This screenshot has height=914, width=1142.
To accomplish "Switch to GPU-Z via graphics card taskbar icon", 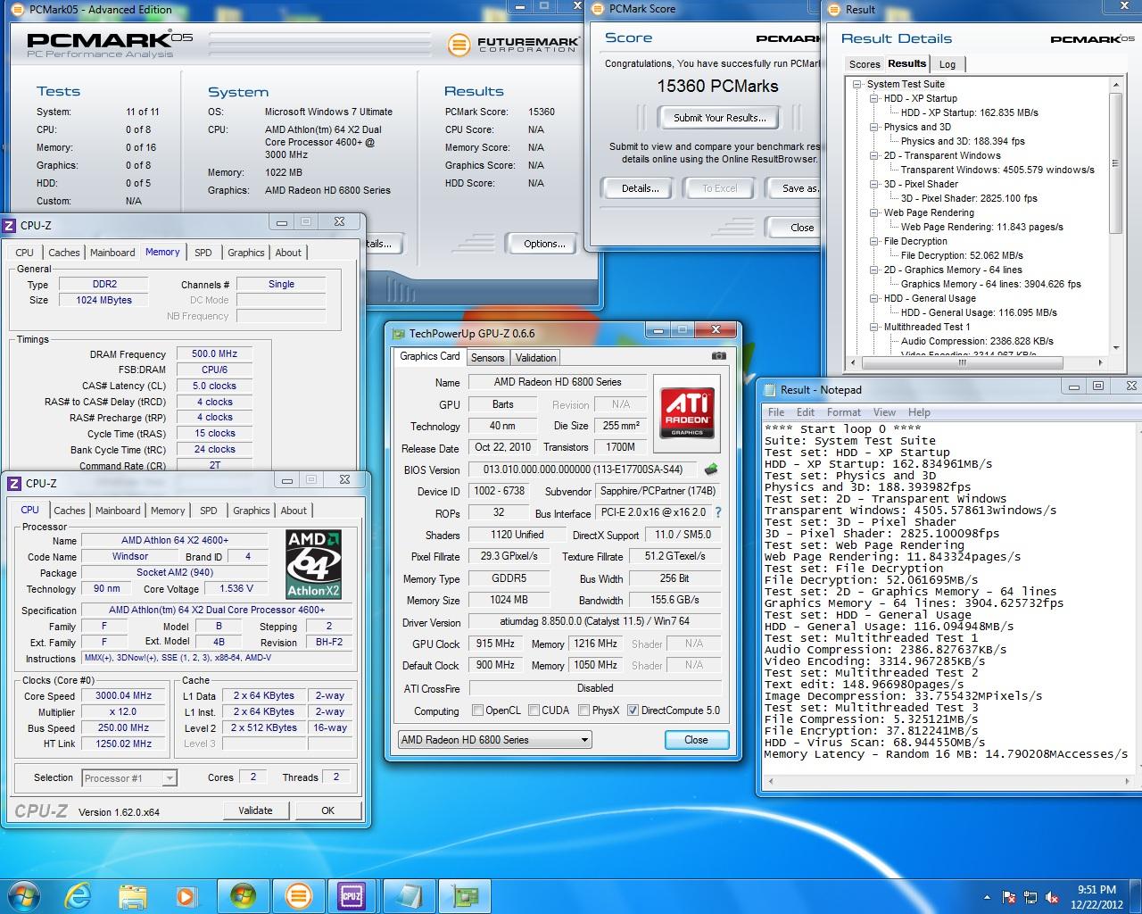I will point(463,895).
